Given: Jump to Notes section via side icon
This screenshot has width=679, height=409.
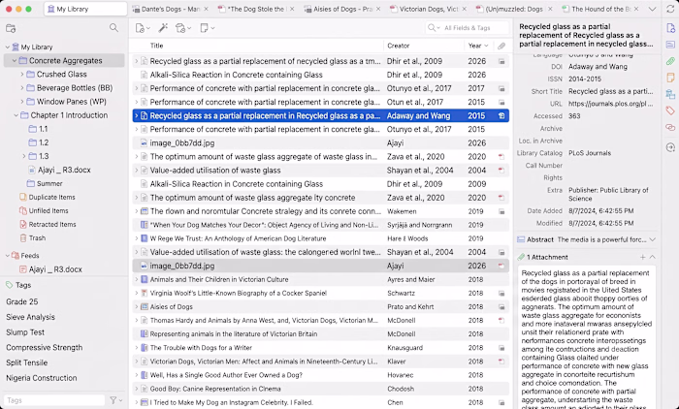Looking at the screenshot, I should coord(670,78).
